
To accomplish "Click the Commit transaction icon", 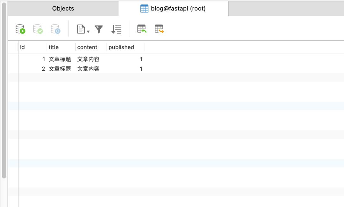I will pyautogui.click(x=38, y=29).
